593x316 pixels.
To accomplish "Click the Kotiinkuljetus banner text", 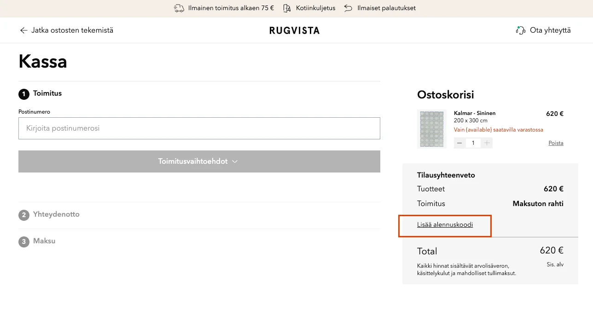I will click(x=316, y=8).
